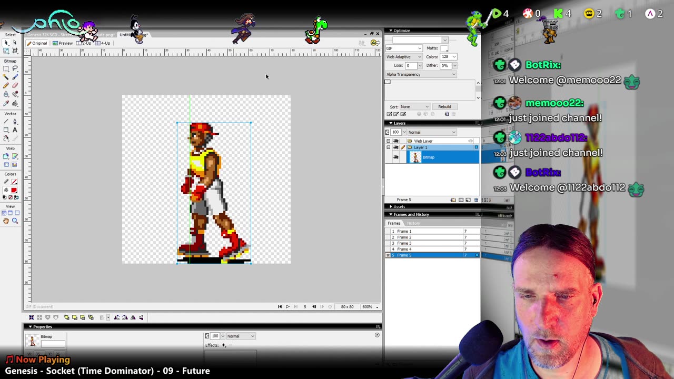Add an effect with the plus icon

(x=223, y=345)
